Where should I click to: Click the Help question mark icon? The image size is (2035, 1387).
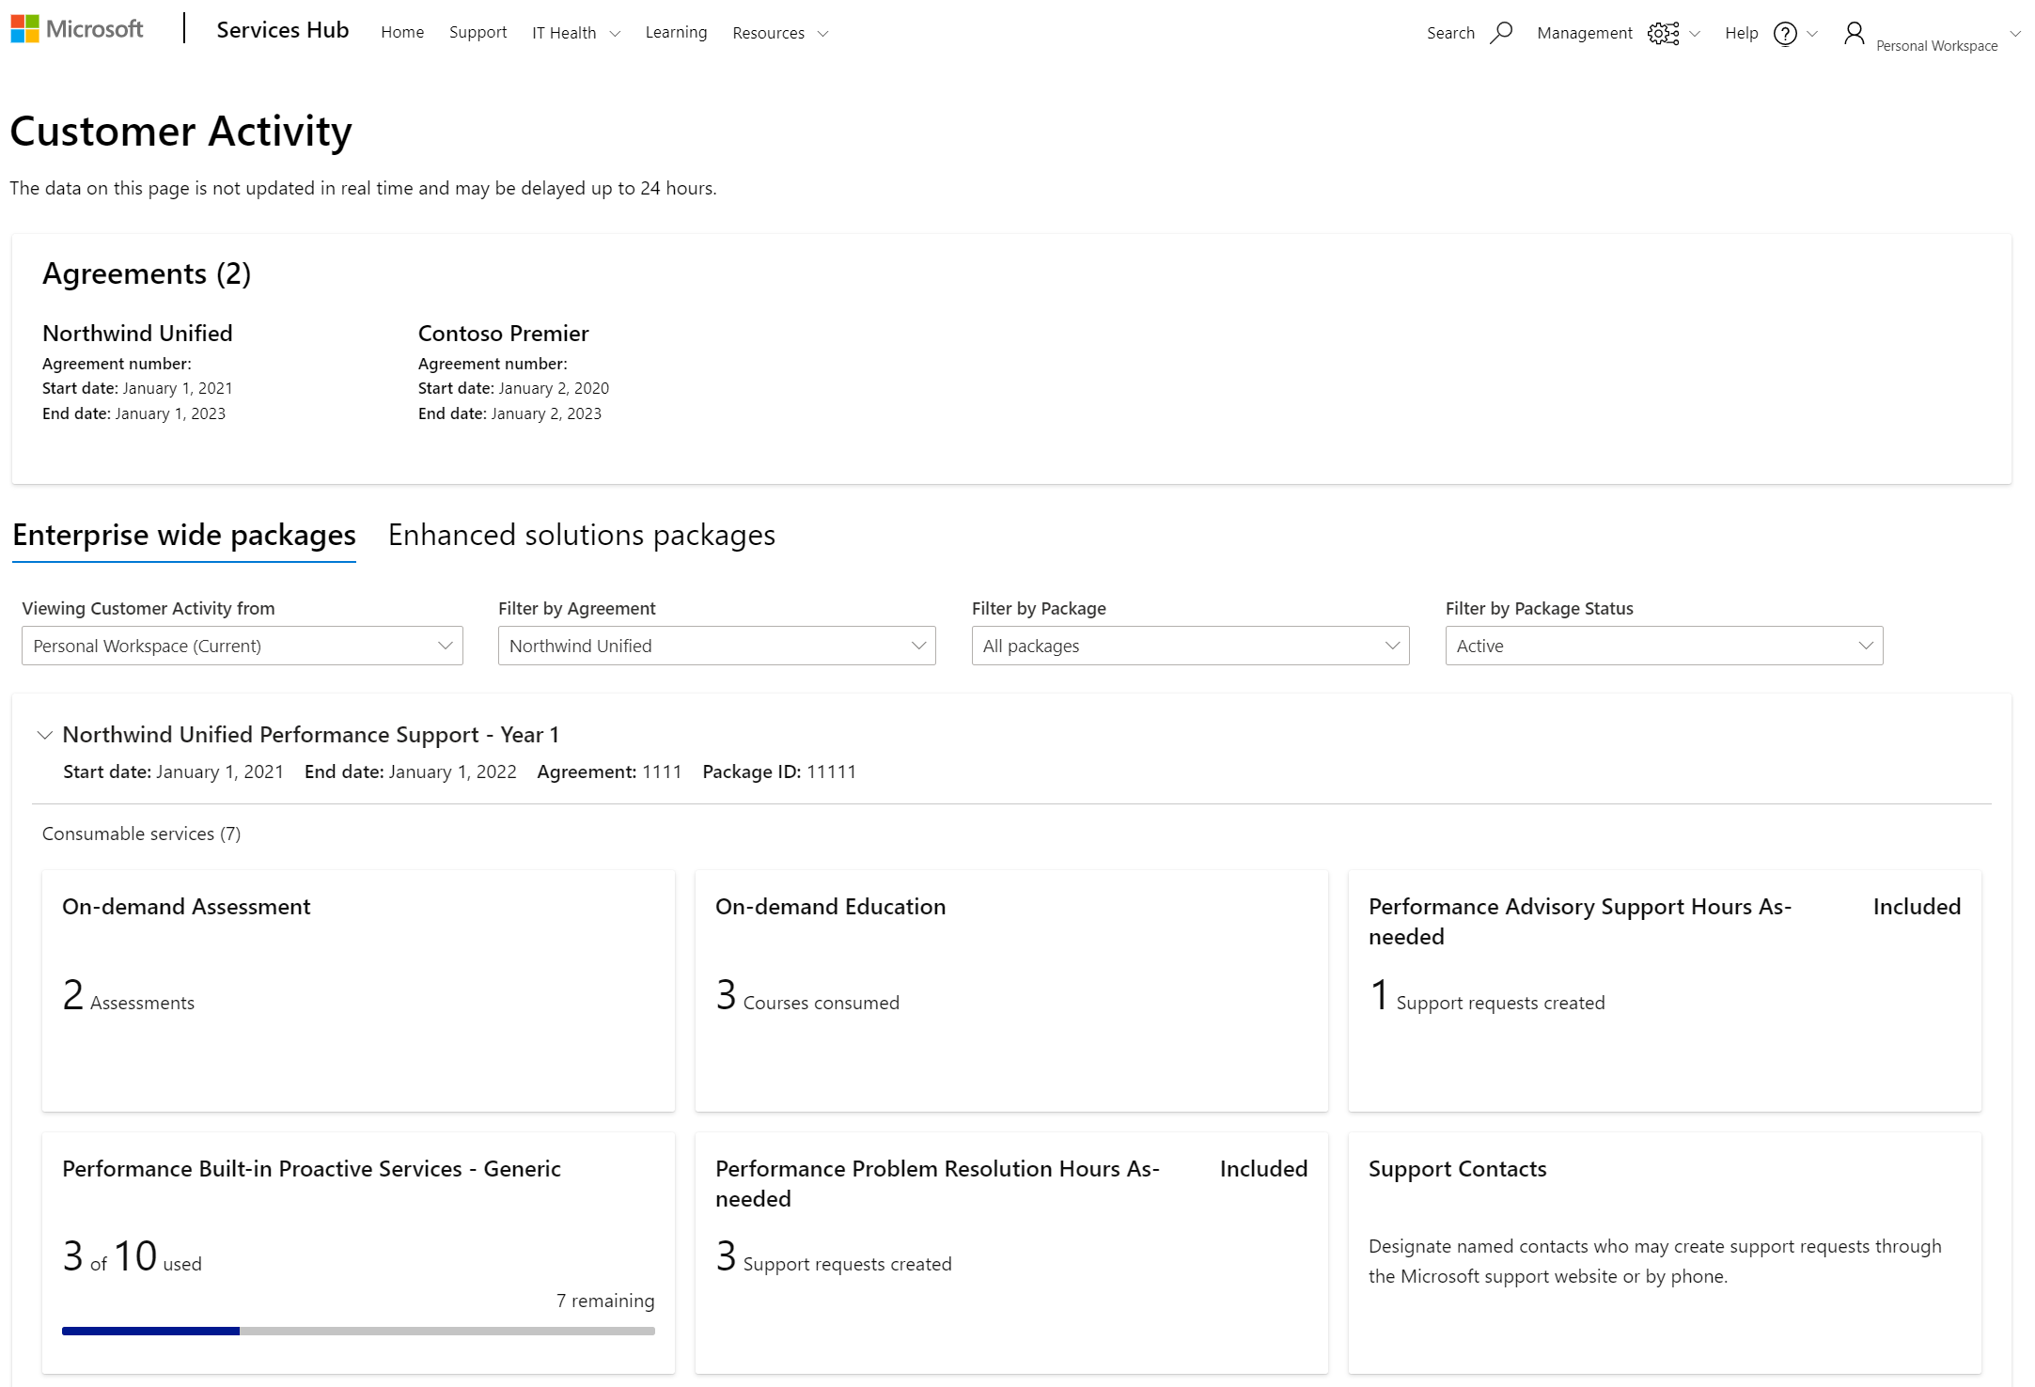(1786, 33)
